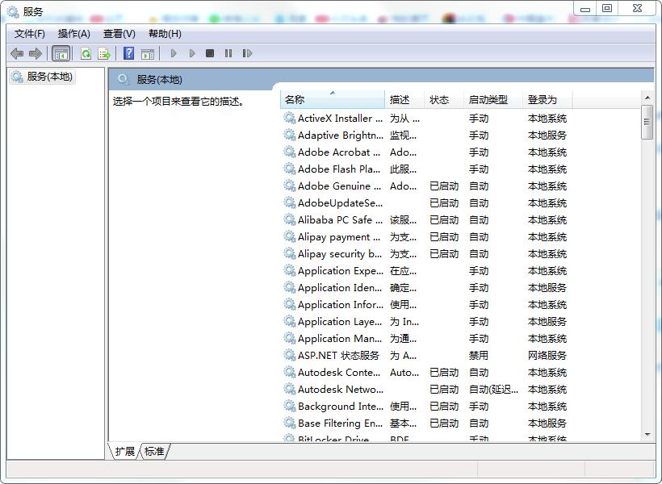This screenshot has height=484, width=662.
Task: Open Help using the question mark icon
Action: (128, 53)
